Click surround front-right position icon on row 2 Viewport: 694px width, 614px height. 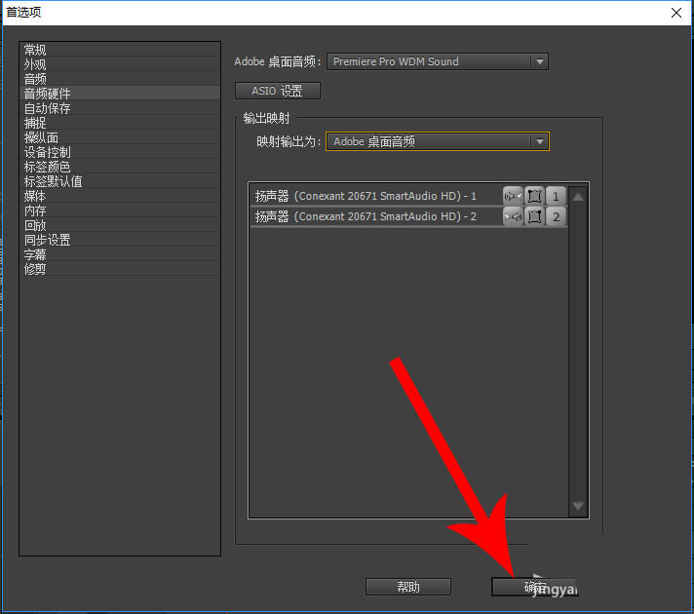coord(534,216)
